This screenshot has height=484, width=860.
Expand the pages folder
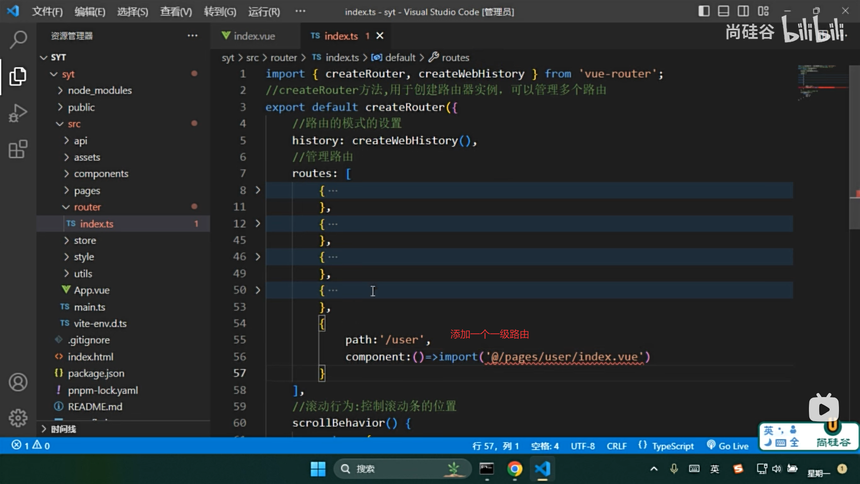tap(87, 190)
